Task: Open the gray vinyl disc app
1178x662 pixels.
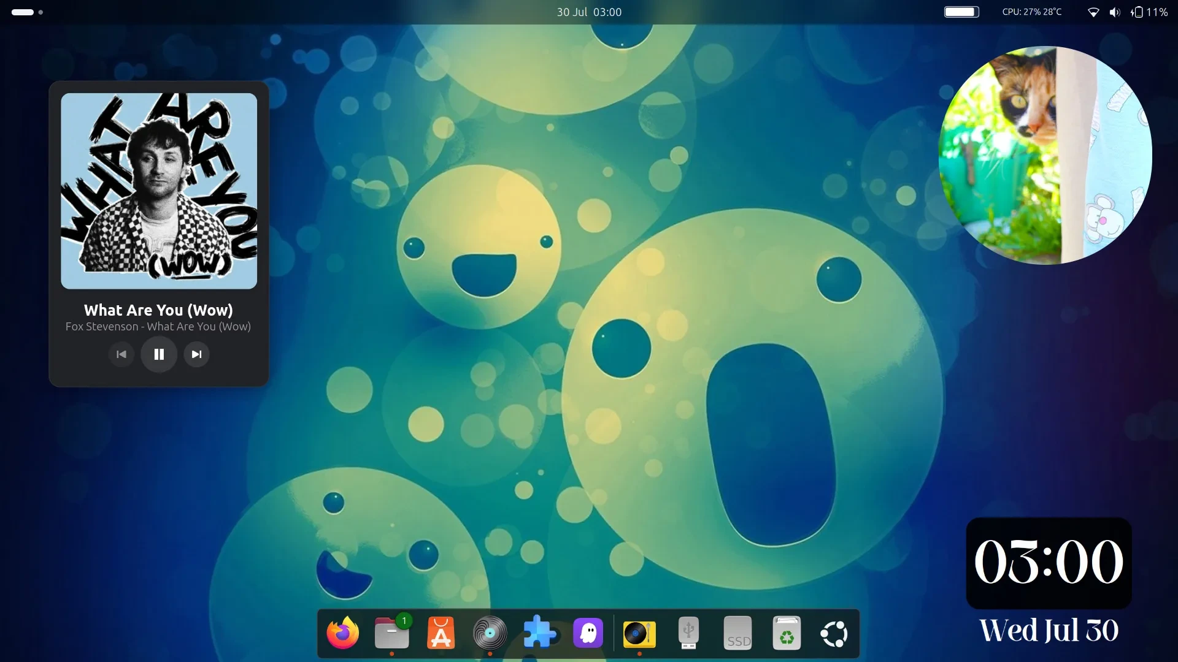Action: pos(490,633)
